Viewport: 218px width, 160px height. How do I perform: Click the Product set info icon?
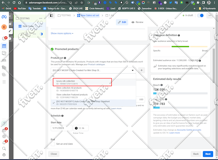pos(65,58)
